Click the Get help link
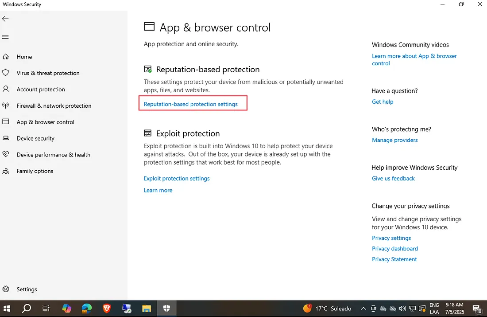The height and width of the screenshot is (317, 487). 383,102
